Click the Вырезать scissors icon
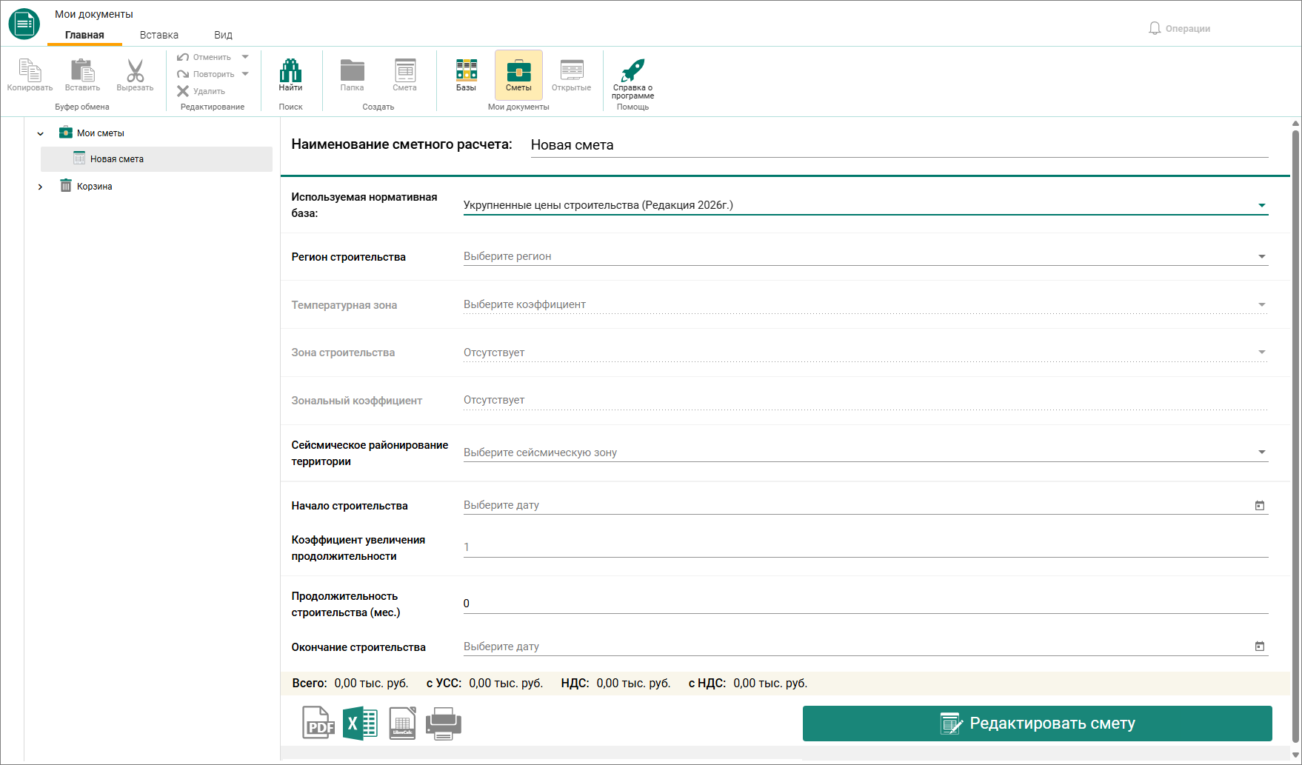Image resolution: width=1302 pixels, height=765 pixels. 135,70
